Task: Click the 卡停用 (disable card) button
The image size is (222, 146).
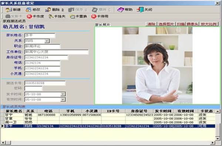Action: pyautogui.click(x=100, y=16)
